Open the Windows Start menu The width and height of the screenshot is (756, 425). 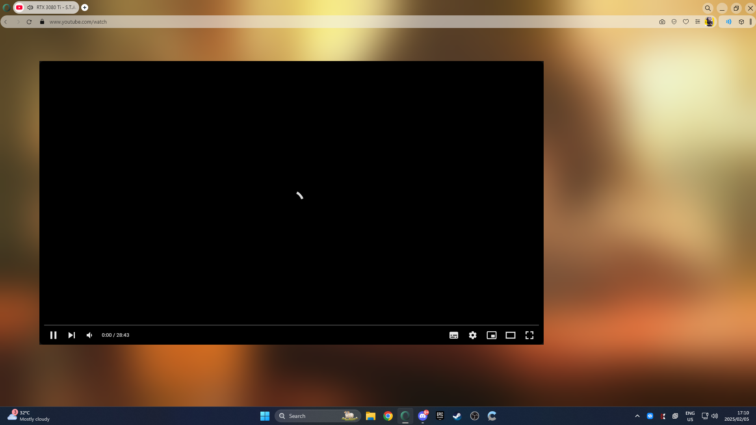click(265, 416)
